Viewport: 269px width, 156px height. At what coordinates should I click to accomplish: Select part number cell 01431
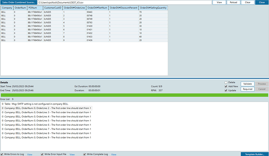pyautogui.click(x=97, y=30)
